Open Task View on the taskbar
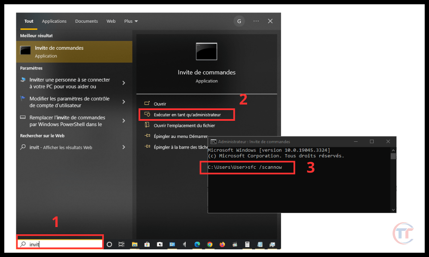 click(121, 245)
